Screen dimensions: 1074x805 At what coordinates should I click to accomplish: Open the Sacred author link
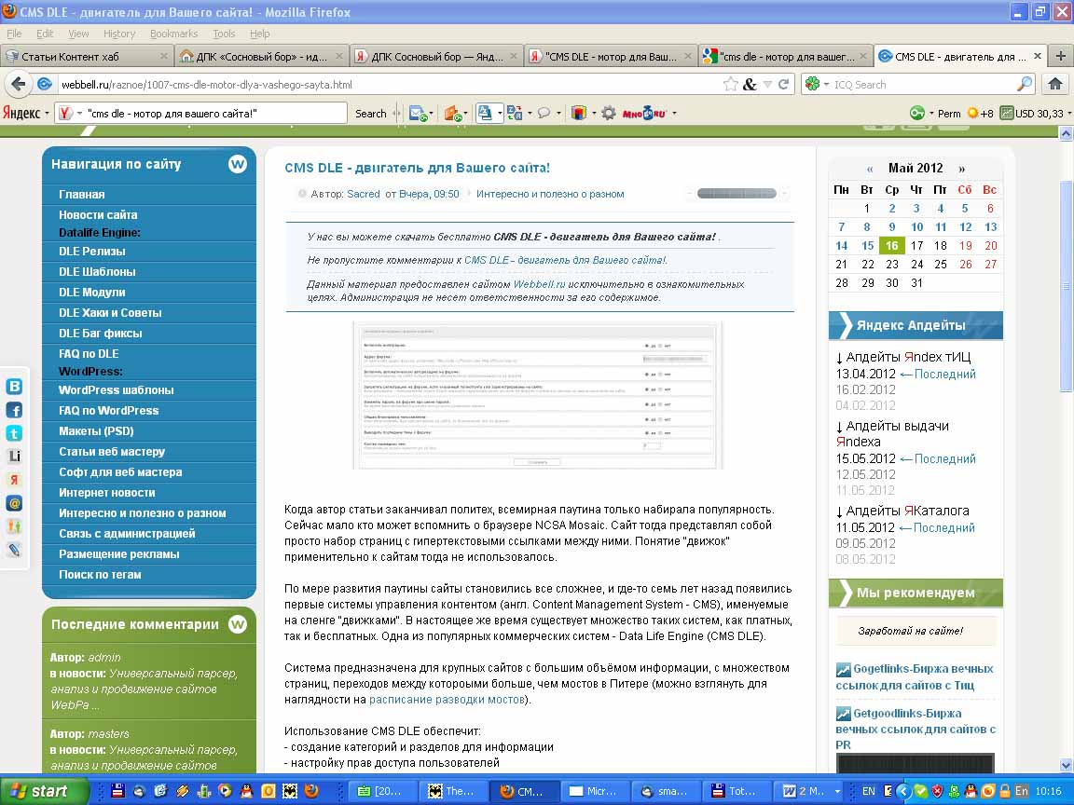(363, 195)
